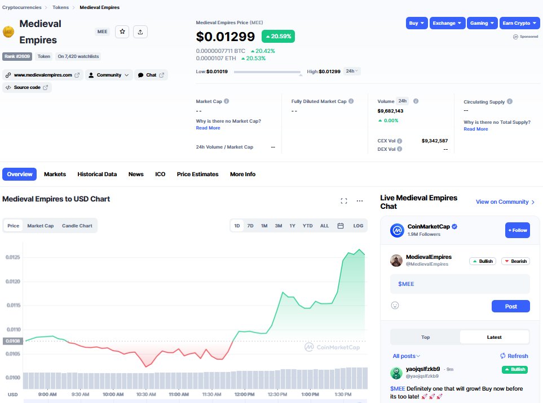Viewport: 543px width, 403px height.
Task: Click Read More under Market Cap
Action: coord(208,128)
